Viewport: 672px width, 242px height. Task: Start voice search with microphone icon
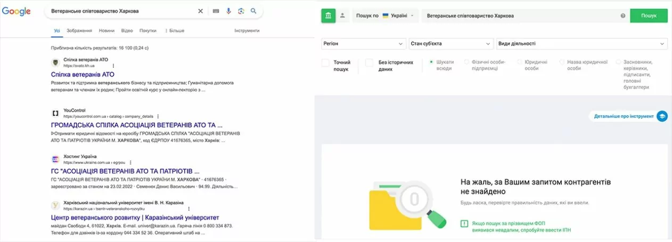pyautogui.click(x=228, y=11)
